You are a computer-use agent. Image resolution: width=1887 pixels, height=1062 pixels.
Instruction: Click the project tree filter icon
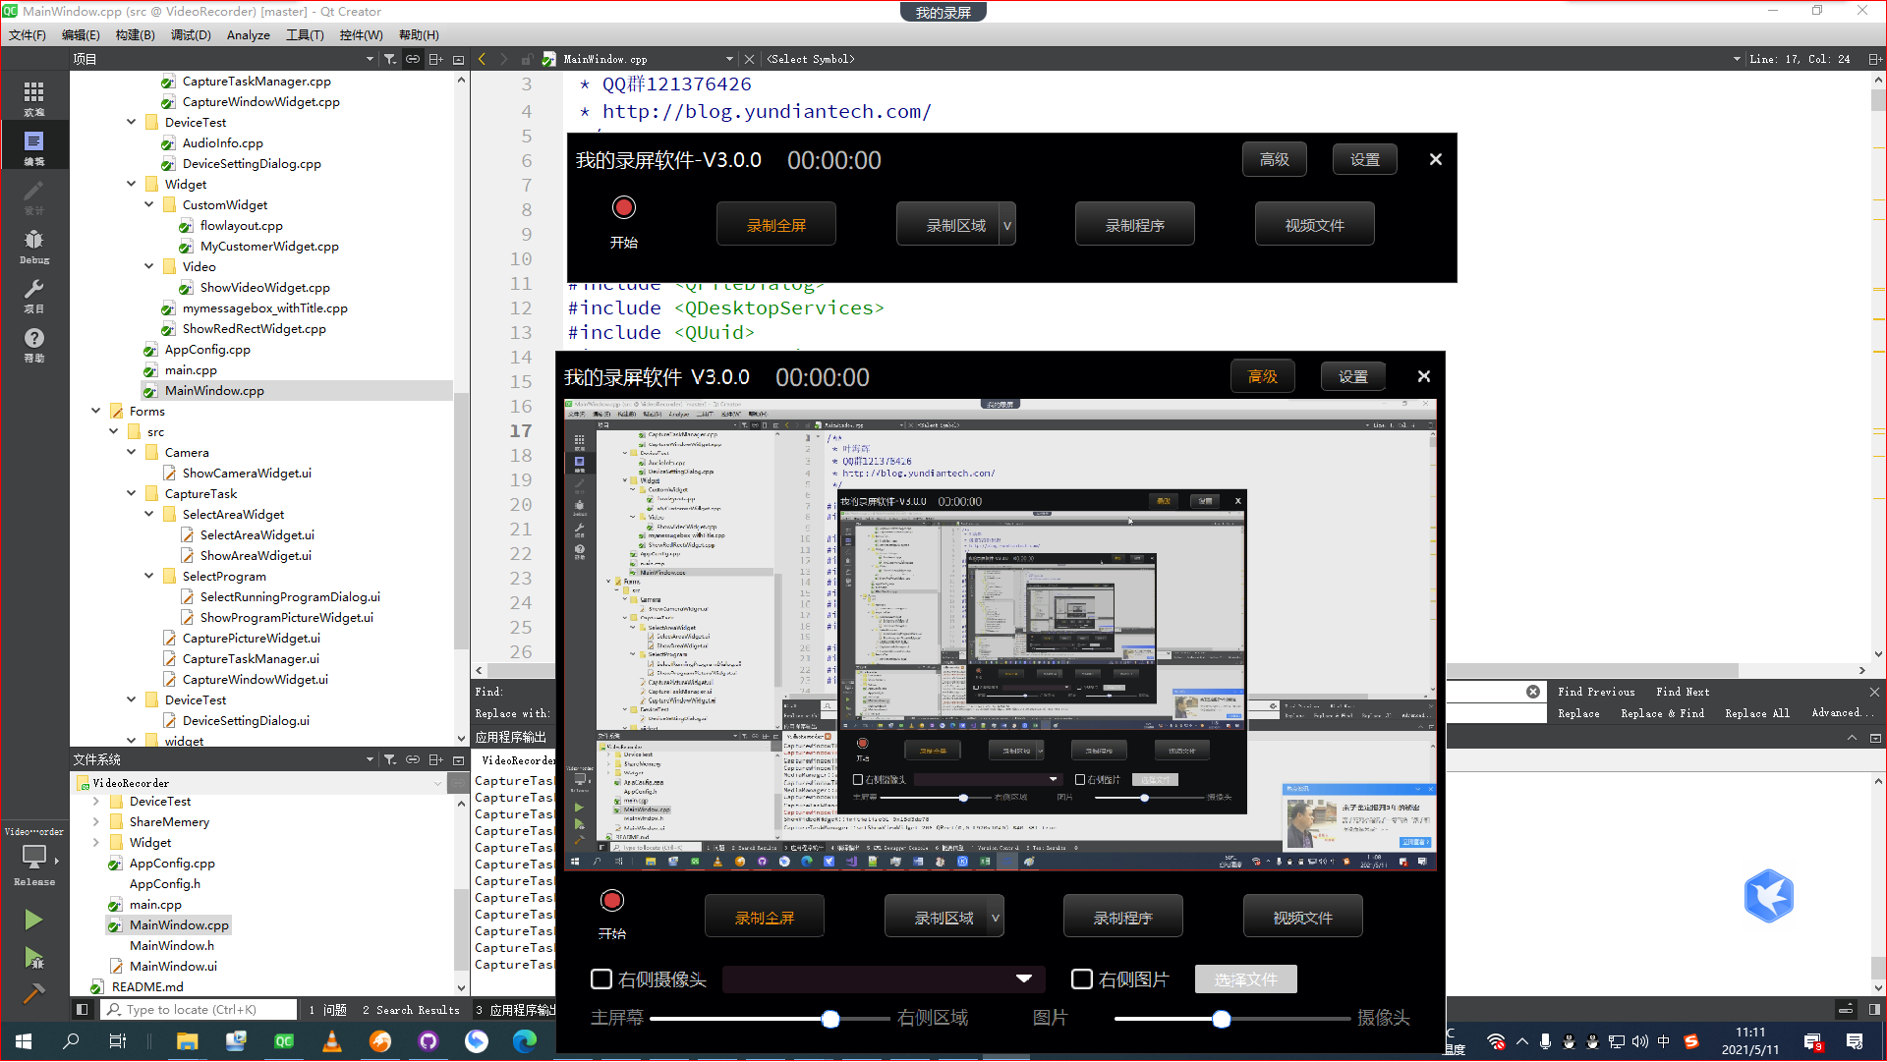[390, 59]
